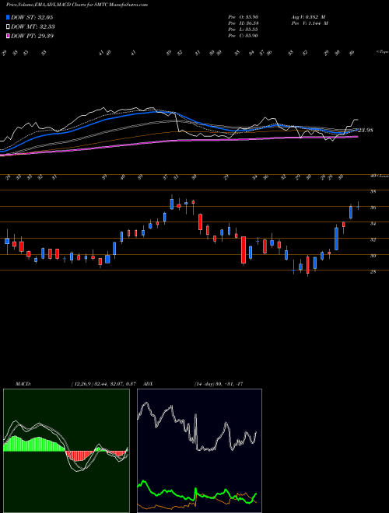Click the 'Pre L: 35.55' value

244,30
